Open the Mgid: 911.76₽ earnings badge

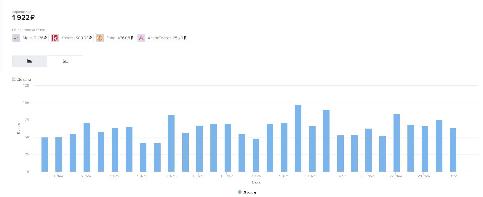[x=34, y=38]
